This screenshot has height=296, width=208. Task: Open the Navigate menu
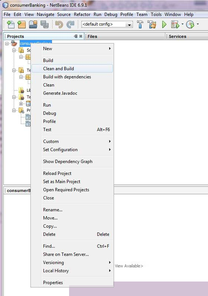(x=45, y=14)
